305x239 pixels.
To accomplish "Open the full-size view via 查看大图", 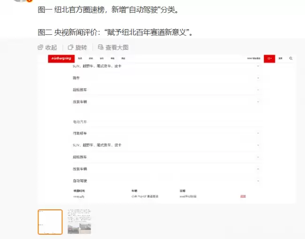I will coord(113,48).
